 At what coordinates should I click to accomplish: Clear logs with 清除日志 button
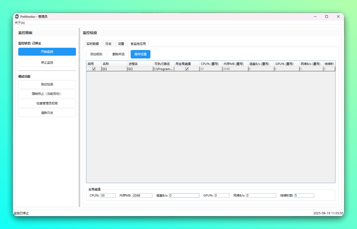point(47,113)
